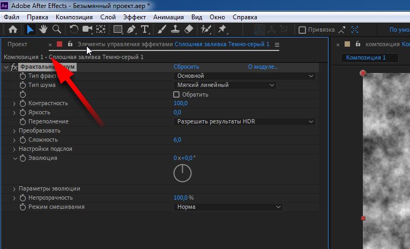
Task: Click the О модуле about link
Action: tap(263, 67)
